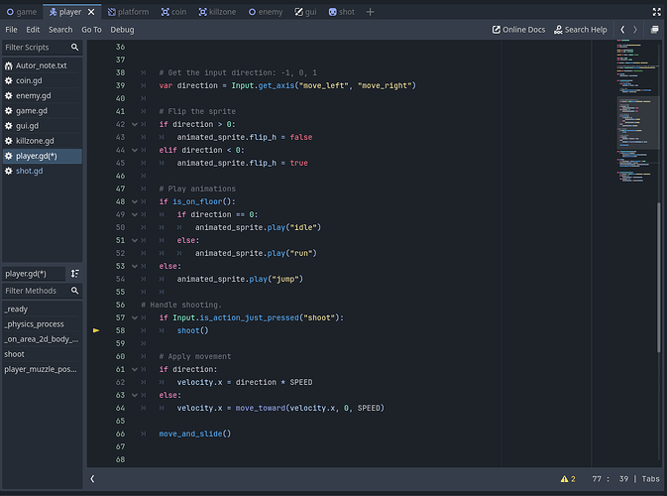Click the vertical scrollbar of the editor

pos(659,277)
